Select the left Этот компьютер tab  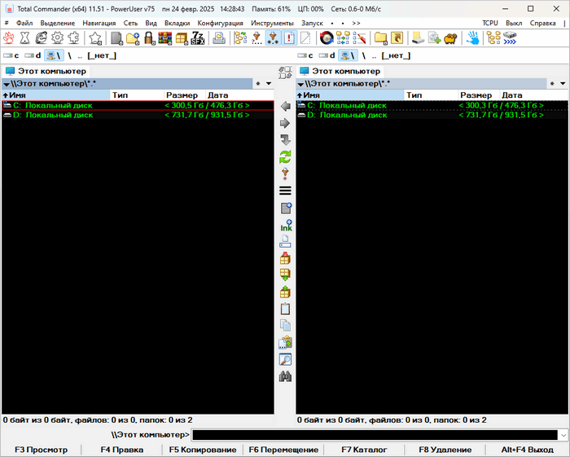pos(46,71)
